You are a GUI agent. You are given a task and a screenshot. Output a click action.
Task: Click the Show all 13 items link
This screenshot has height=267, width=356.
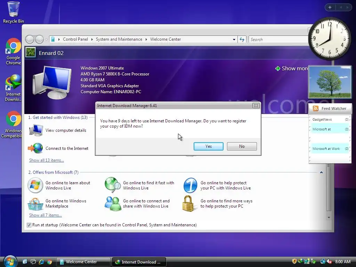(47, 160)
